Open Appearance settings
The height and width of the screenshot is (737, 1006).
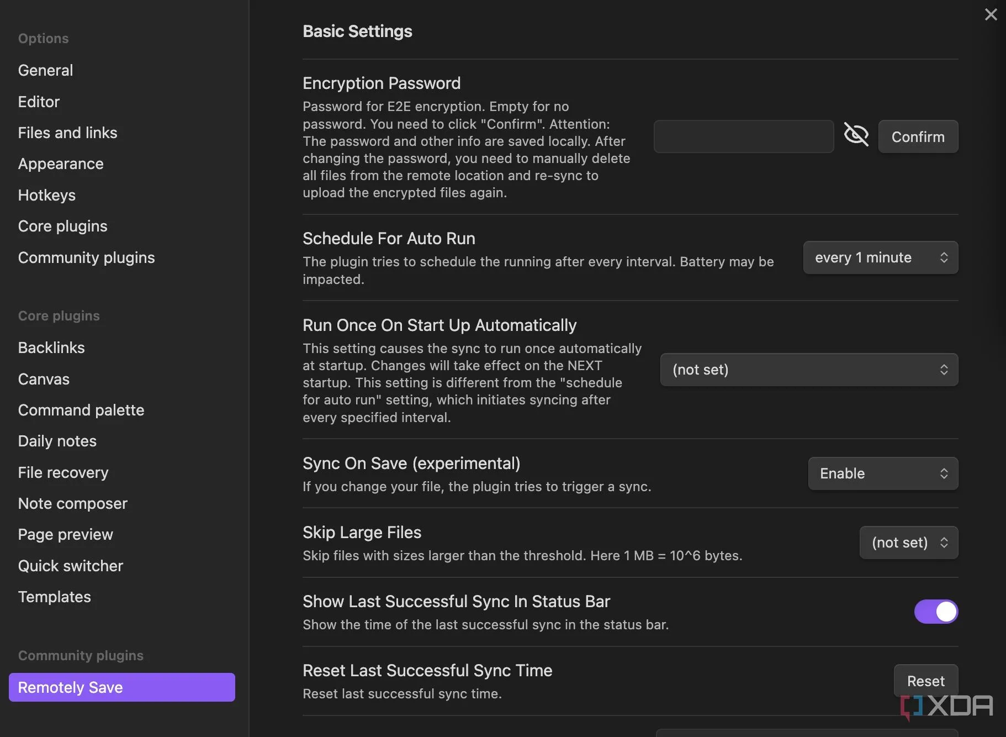(61, 164)
